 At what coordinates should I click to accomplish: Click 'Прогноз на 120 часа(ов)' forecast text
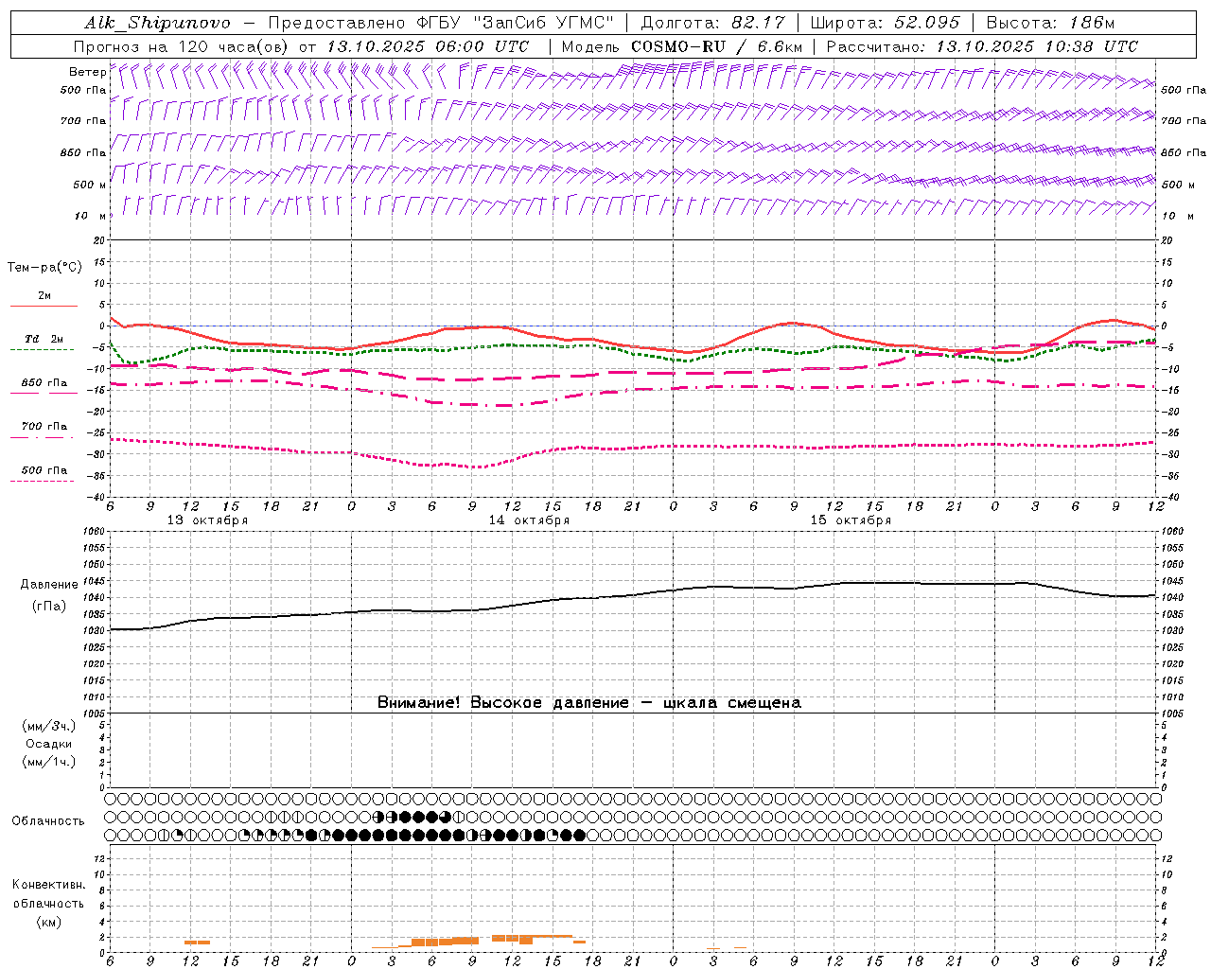(182, 46)
